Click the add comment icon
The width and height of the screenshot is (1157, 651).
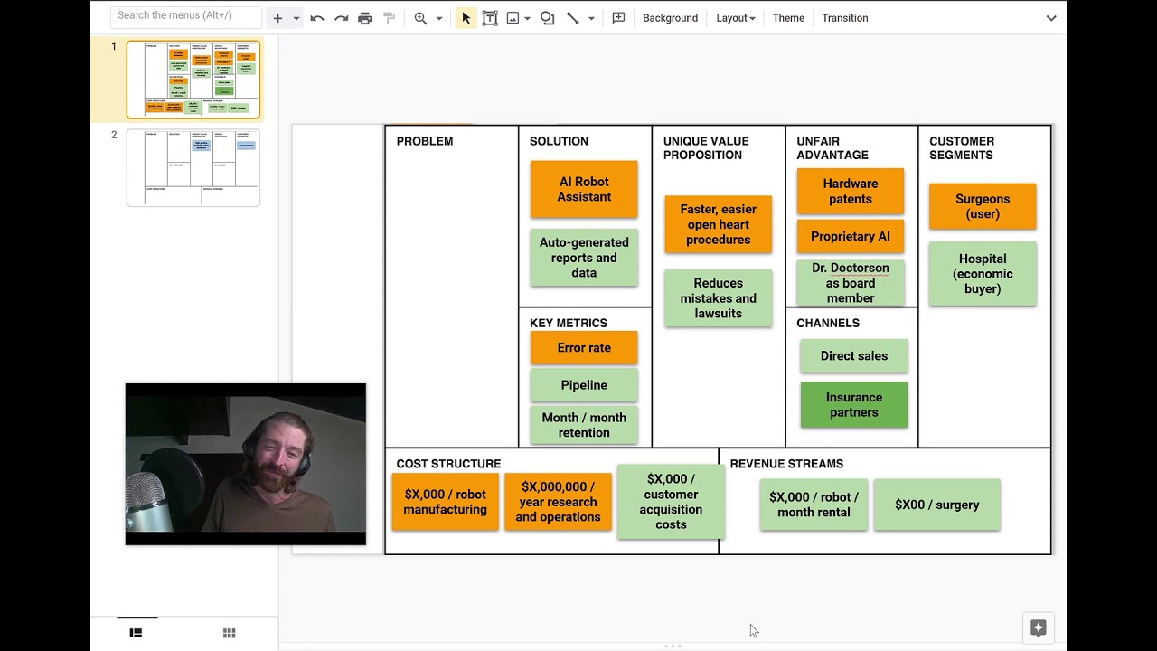pos(618,18)
